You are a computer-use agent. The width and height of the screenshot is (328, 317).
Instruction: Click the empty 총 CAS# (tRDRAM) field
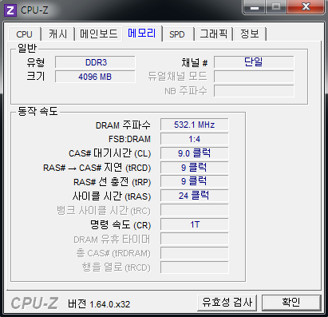(195, 253)
